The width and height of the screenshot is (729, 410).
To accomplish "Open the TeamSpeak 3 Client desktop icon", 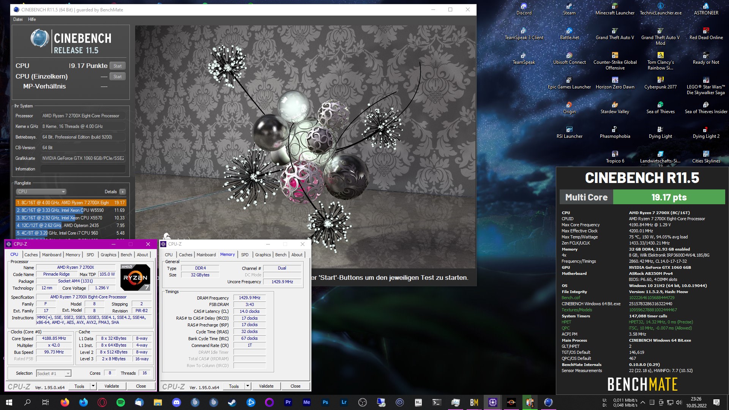I will (x=524, y=33).
